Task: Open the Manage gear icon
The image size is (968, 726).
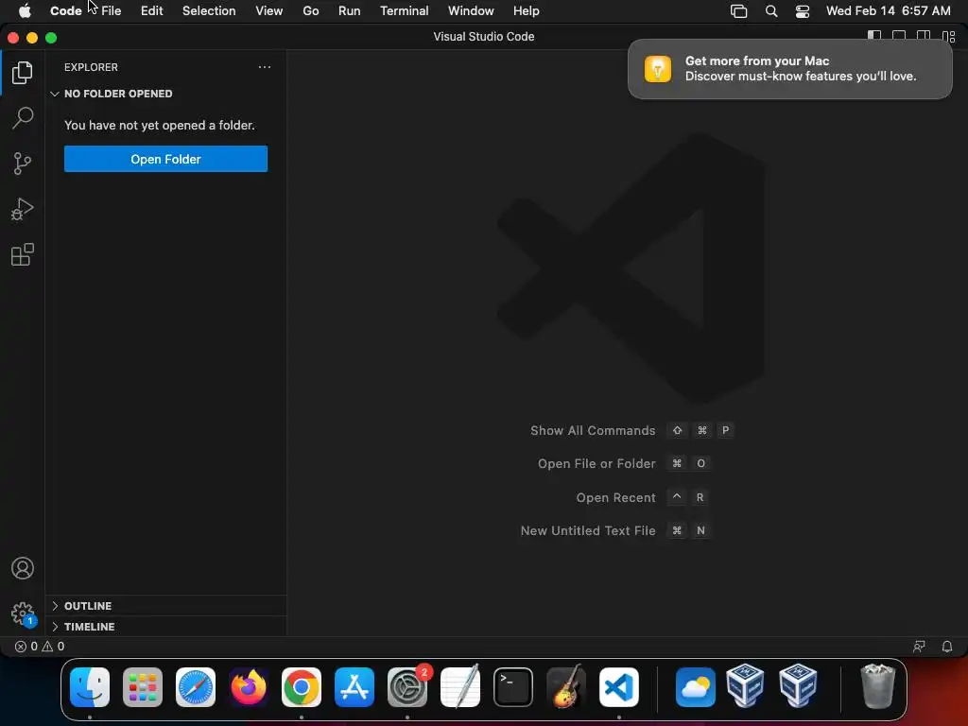Action: (x=23, y=614)
